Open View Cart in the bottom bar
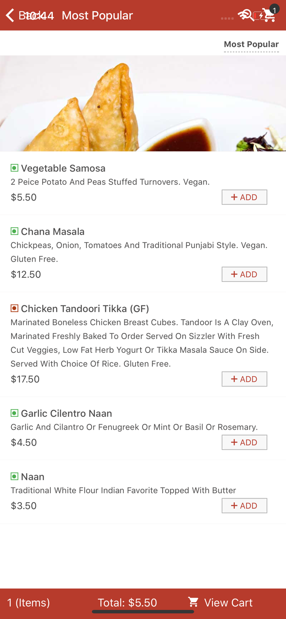This screenshot has width=286, height=619. tap(228, 602)
